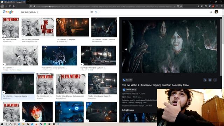Open the Microsoft.com Evil Within 2 cover thumbnail
The height and width of the screenshot is (126, 224).
11,27
